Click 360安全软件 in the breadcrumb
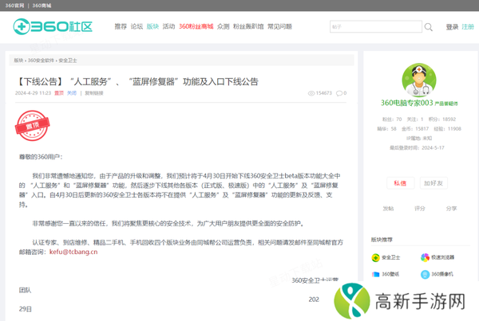Image resolution: width=479 pixels, height=321 pixels. pos(41,61)
